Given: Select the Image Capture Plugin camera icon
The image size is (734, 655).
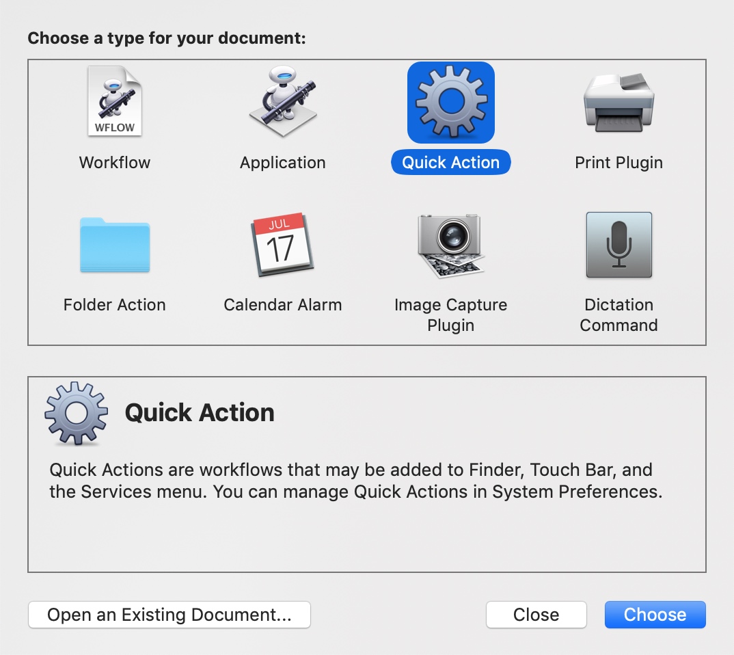Looking at the screenshot, I should click(x=451, y=246).
